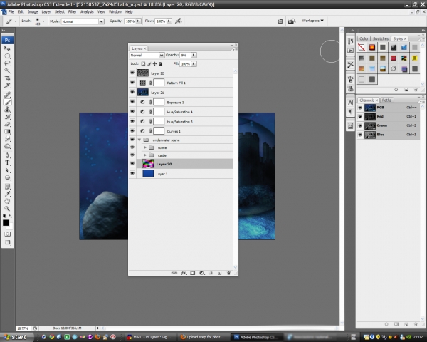427x342 pixels.
Task: Select the Path Selection tool
Action: pyautogui.click(x=7, y=170)
